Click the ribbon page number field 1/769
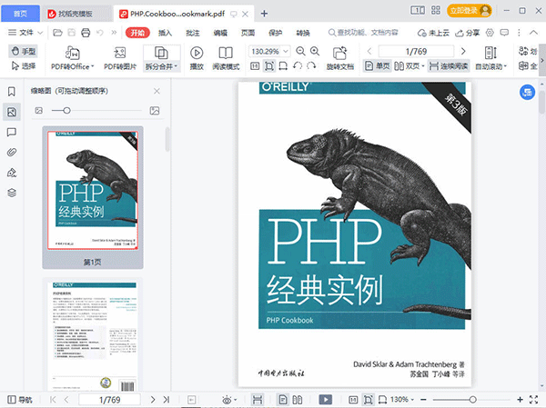Image resolution: width=546 pixels, height=408 pixels. [416, 52]
